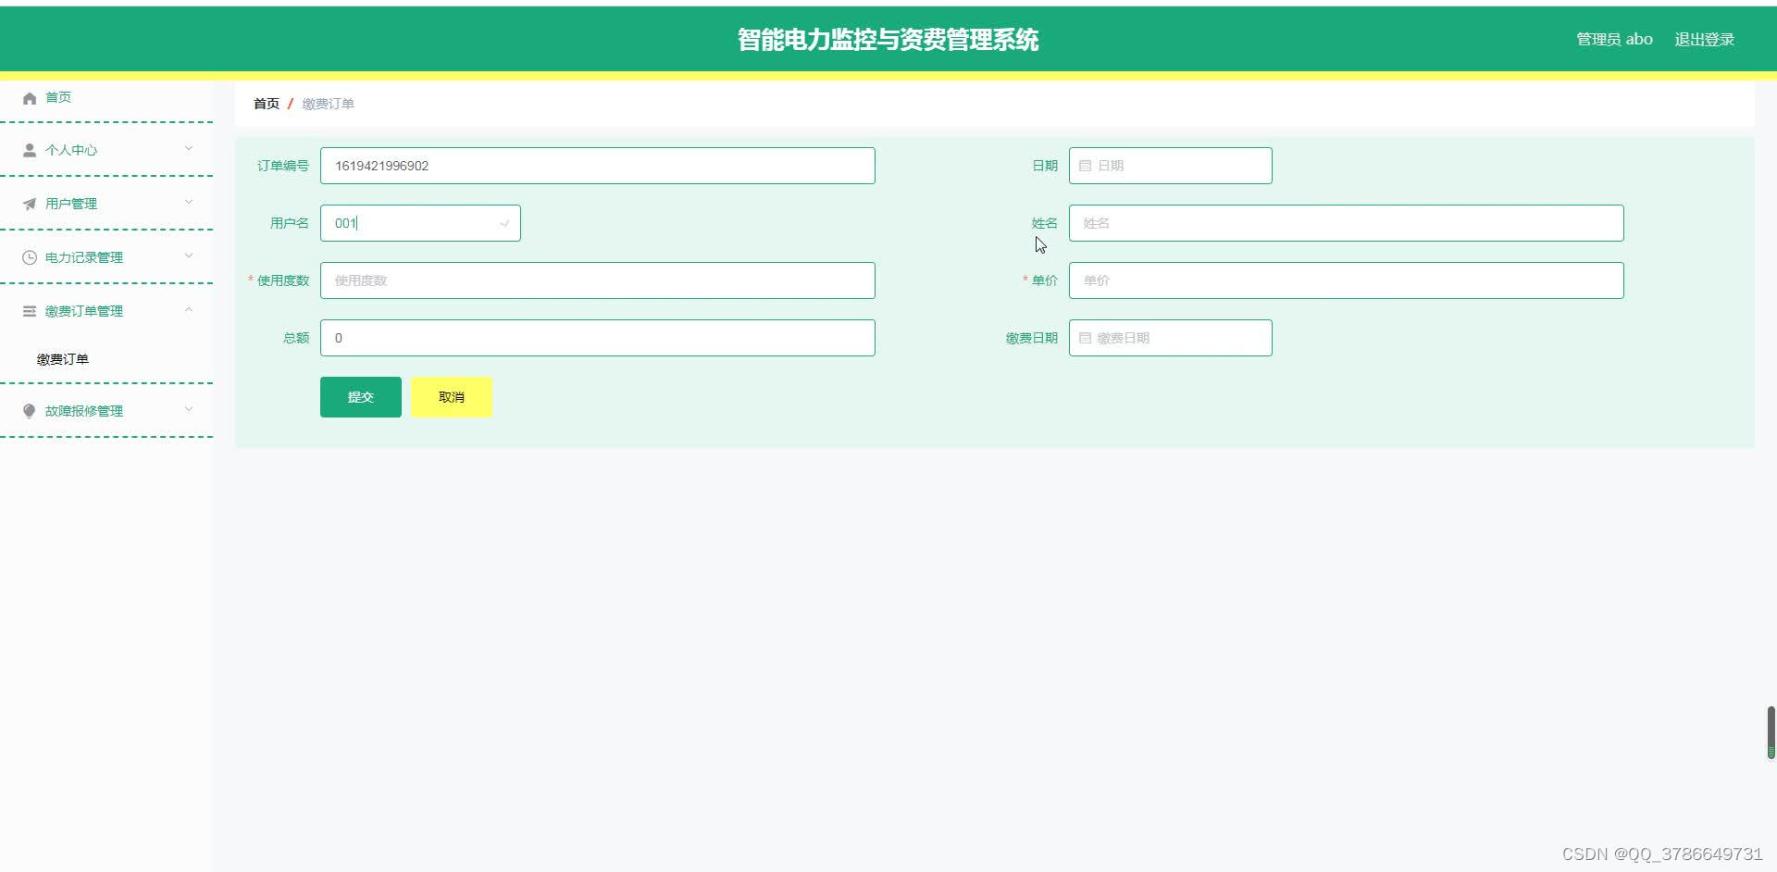The image size is (1777, 872).
Task: Open the 用户管理 sidebar menu
Action: [106, 204]
